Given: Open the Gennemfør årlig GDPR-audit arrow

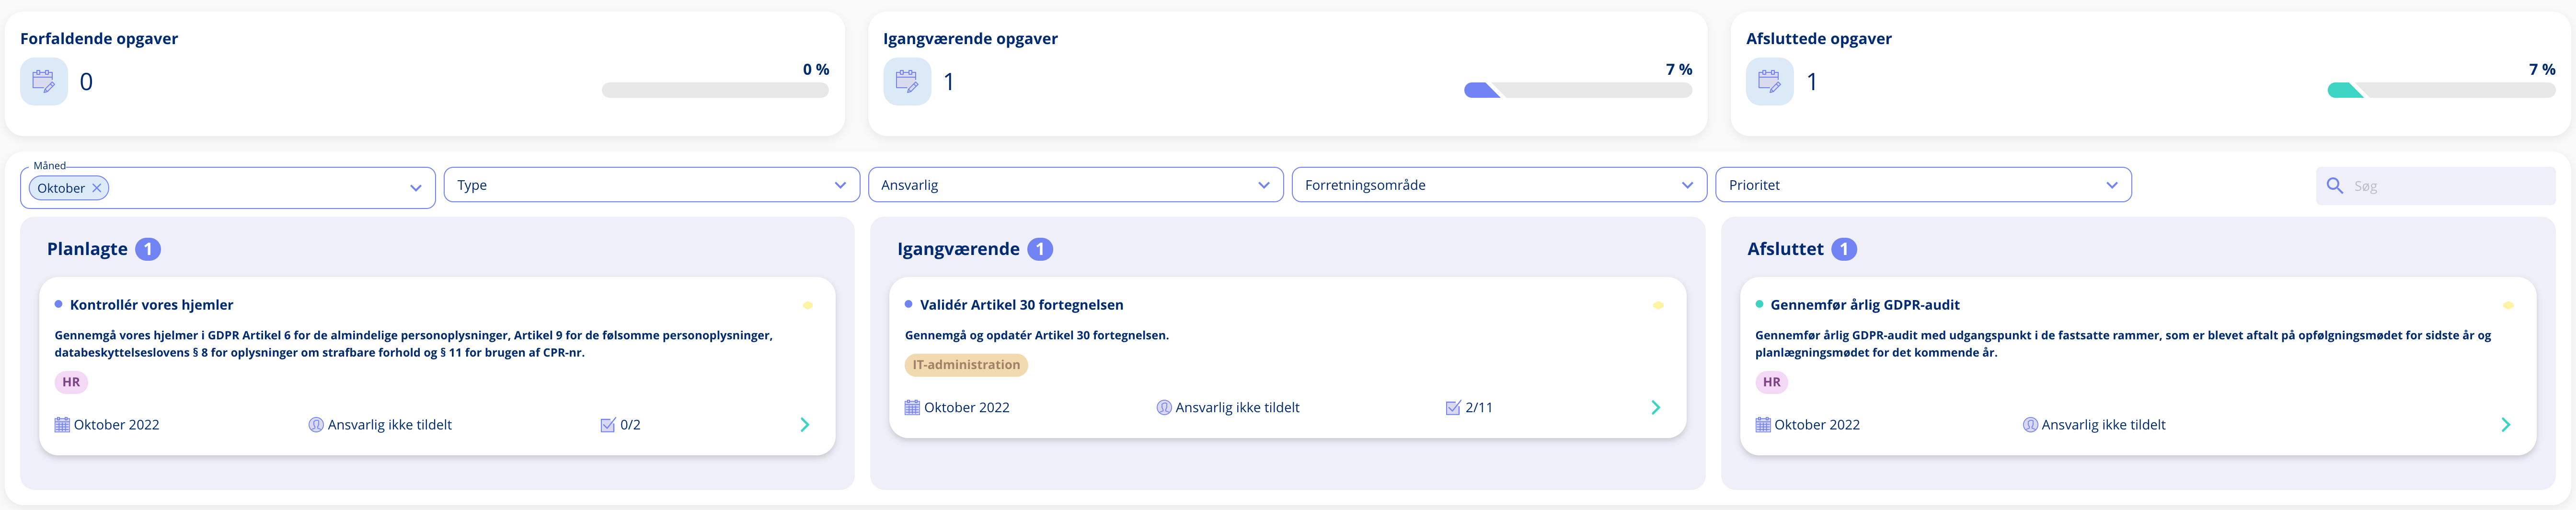Looking at the screenshot, I should (2505, 425).
